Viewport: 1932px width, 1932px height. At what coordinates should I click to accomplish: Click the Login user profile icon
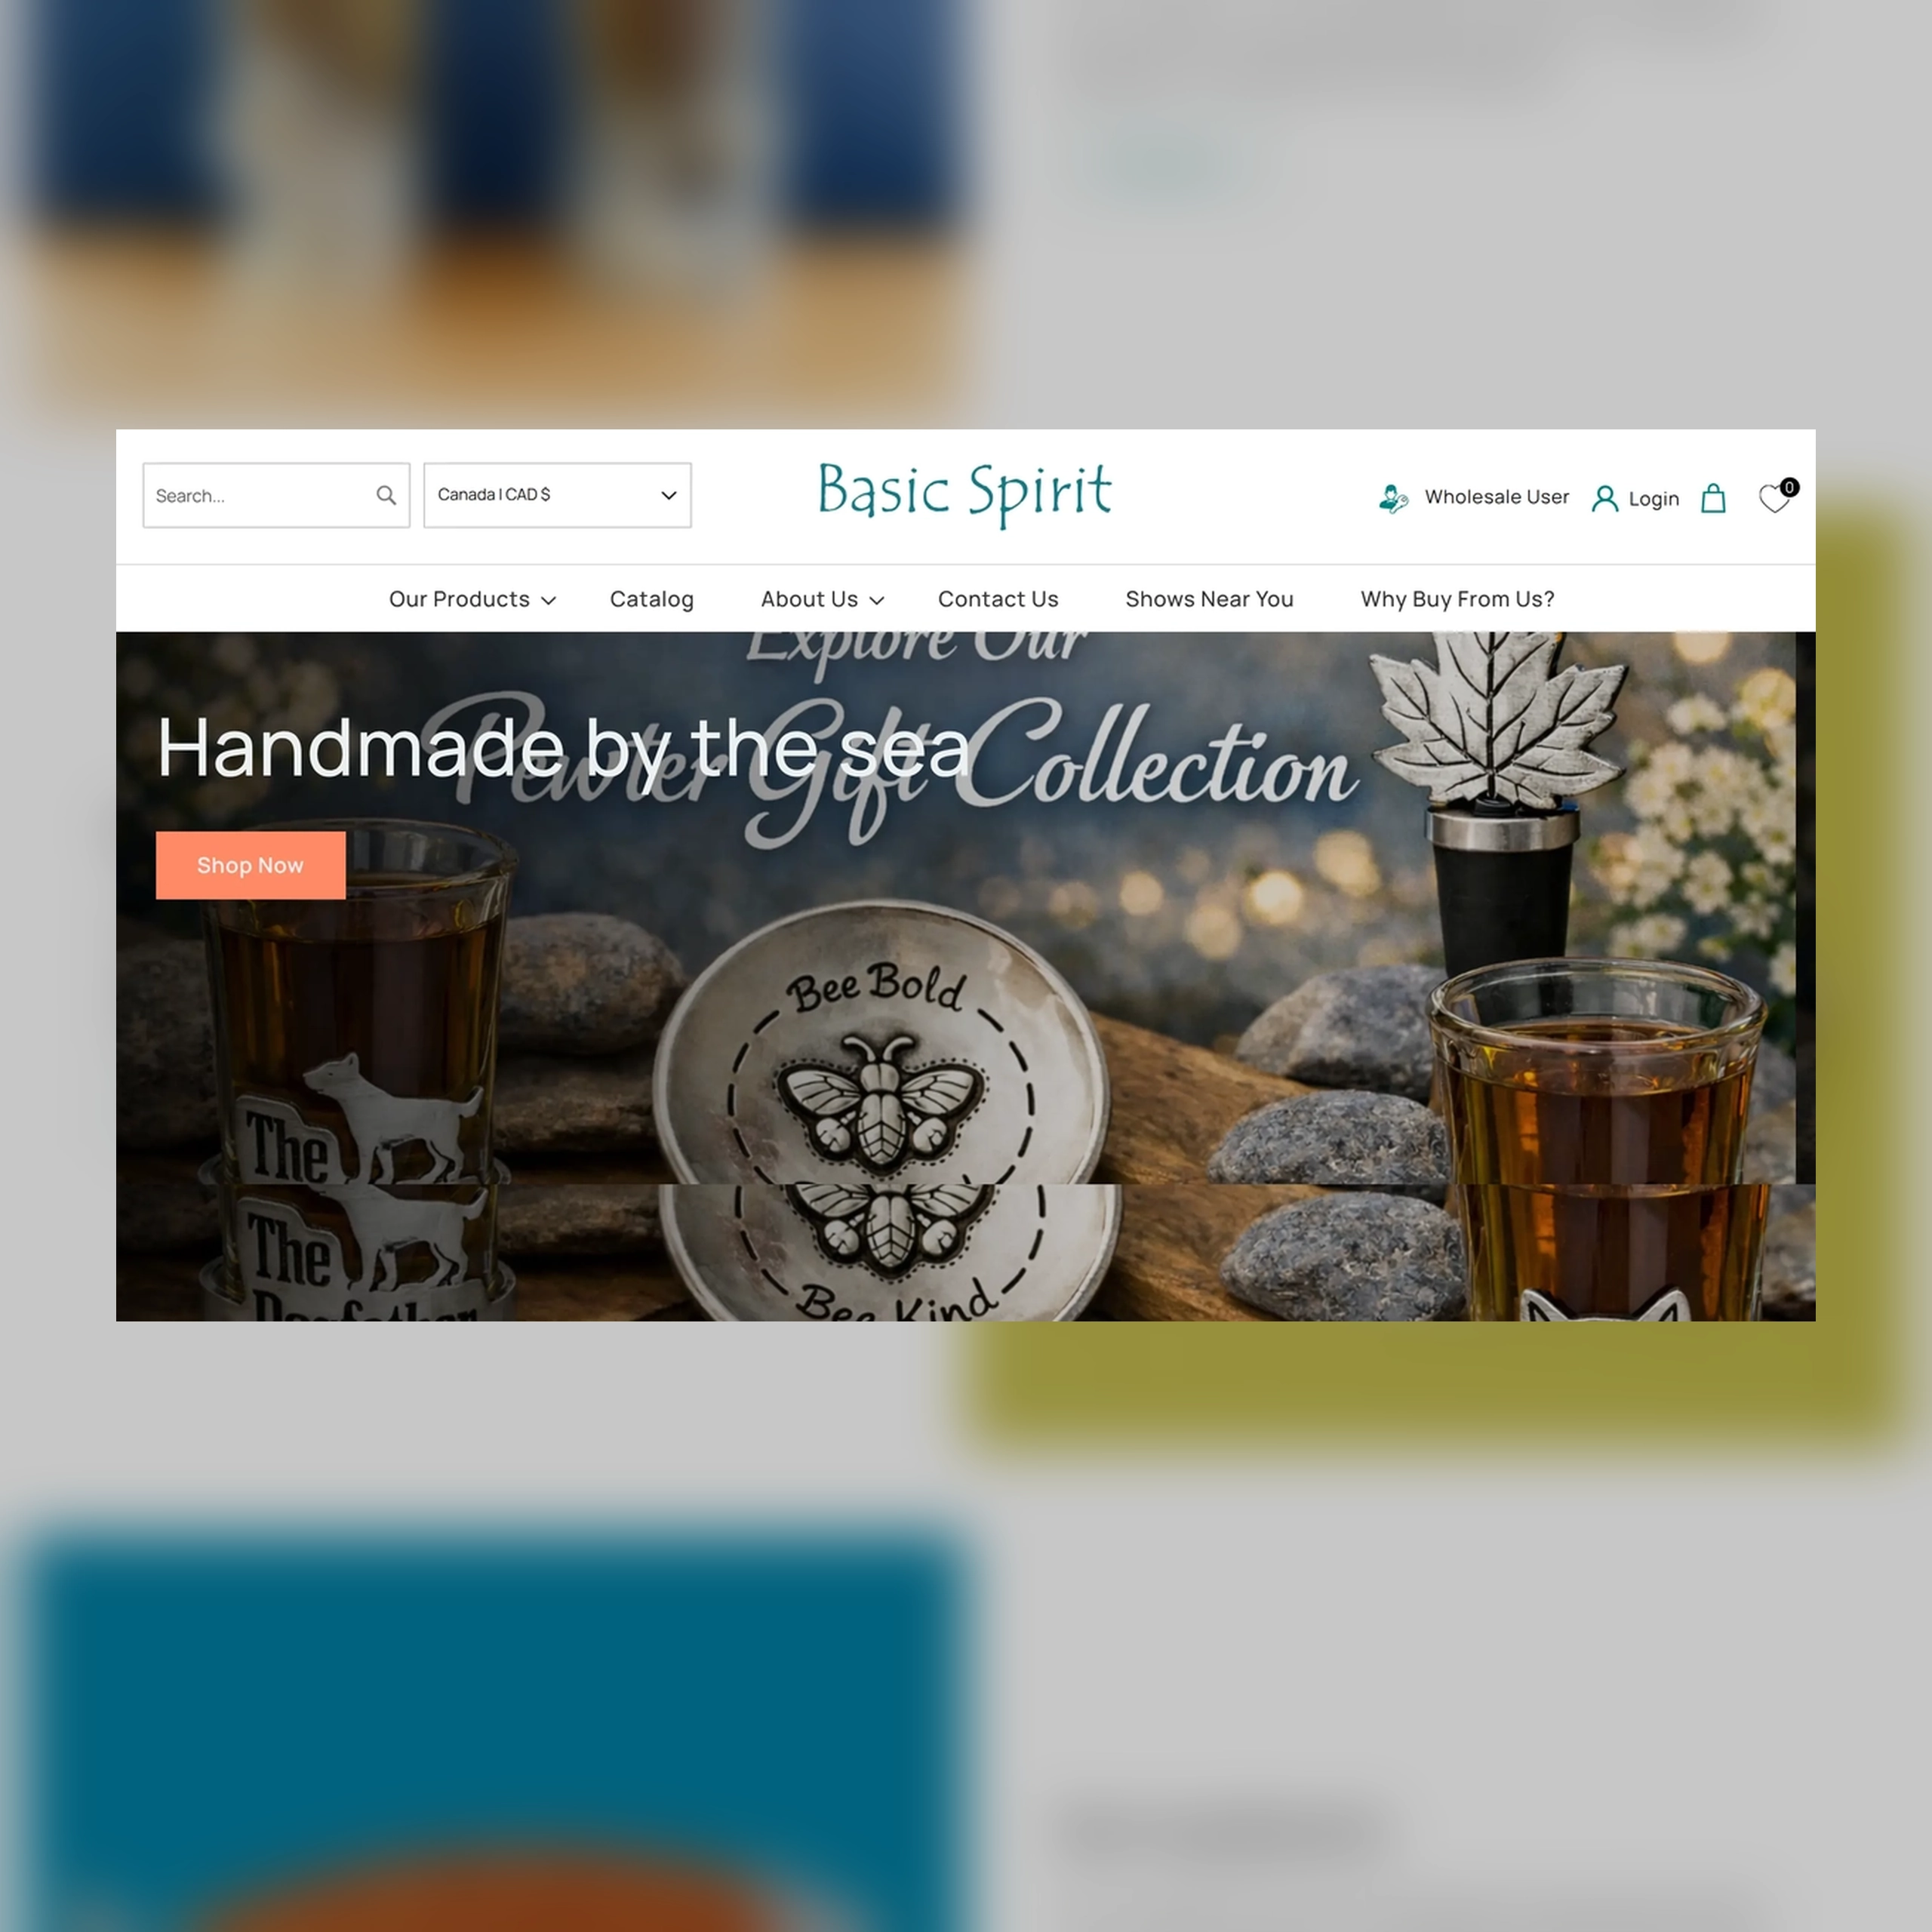1604,499
